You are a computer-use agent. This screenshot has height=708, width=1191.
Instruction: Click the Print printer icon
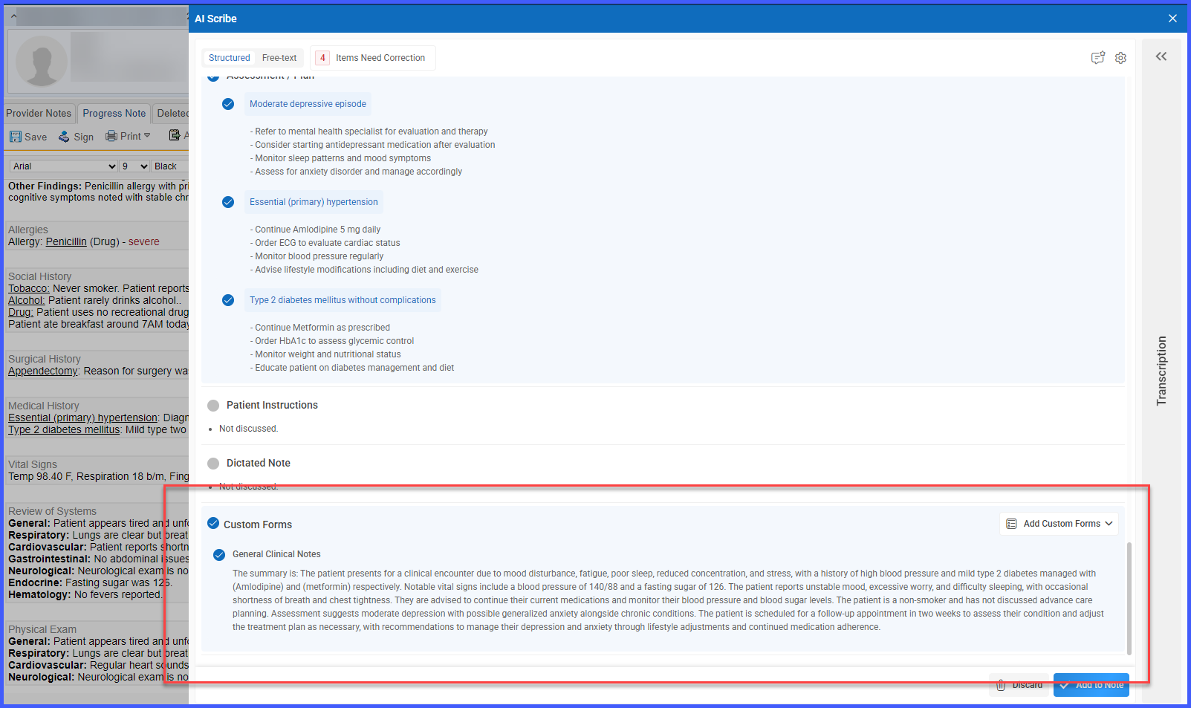pyautogui.click(x=111, y=136)
